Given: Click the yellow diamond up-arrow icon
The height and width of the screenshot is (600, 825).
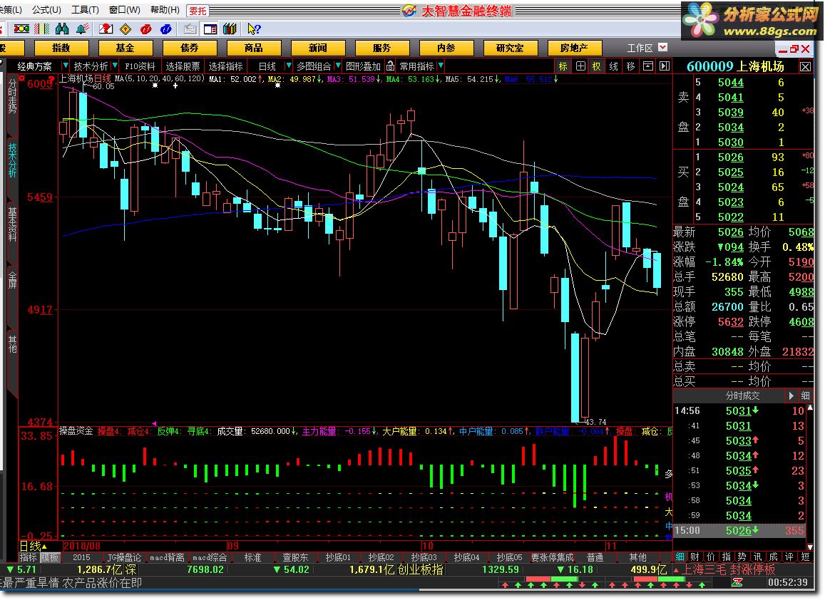Looking at the screenshot, I should point(125,29).
